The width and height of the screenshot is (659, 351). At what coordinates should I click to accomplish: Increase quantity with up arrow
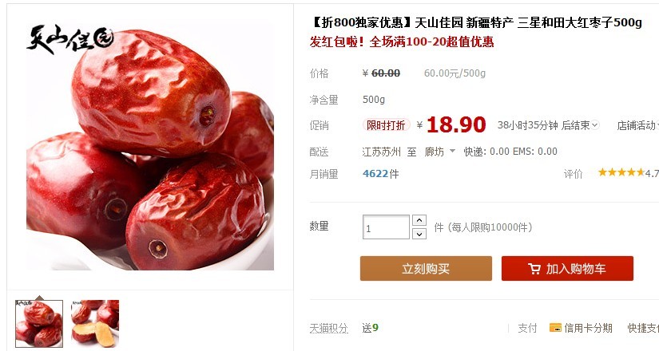click(x=419, y=220)
